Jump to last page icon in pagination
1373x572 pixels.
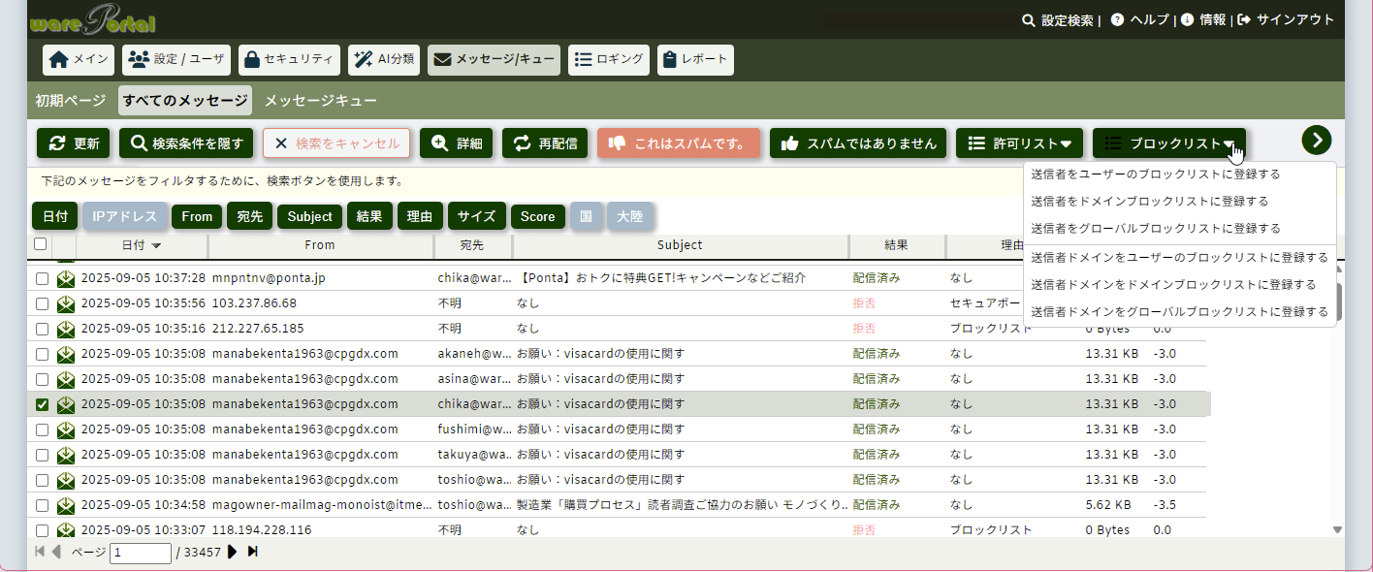(253, 552)
